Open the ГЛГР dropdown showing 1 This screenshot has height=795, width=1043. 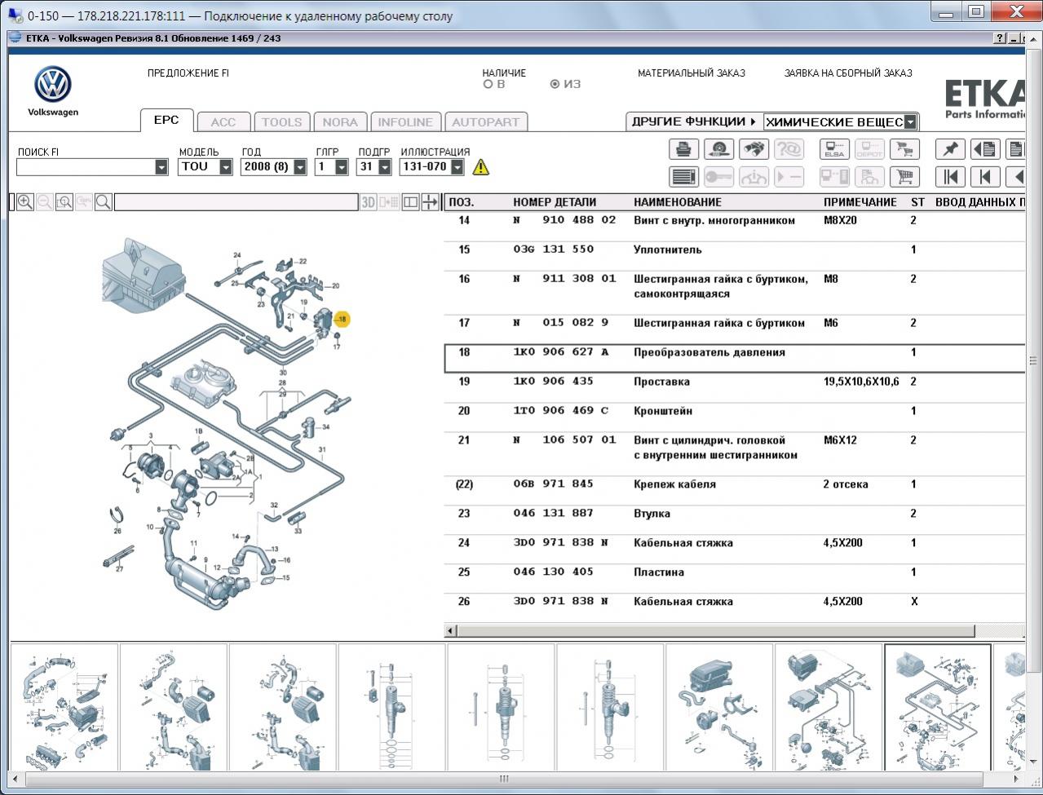point(342,167)
